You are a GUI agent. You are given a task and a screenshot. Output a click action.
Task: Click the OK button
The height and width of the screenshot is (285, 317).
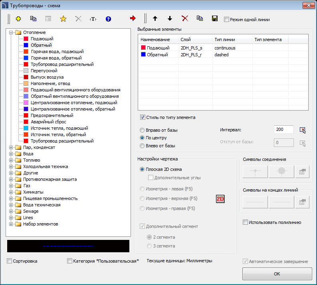(x=277, y=274)
